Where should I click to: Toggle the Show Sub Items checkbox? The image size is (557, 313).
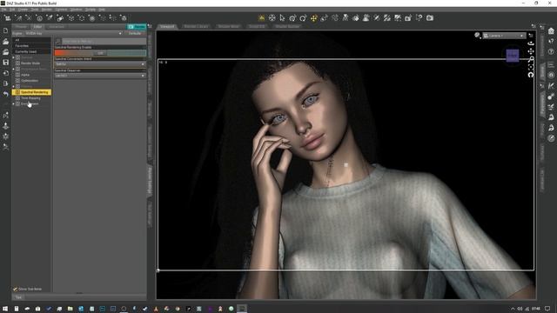pyautogui.click(x=16, y=290)
